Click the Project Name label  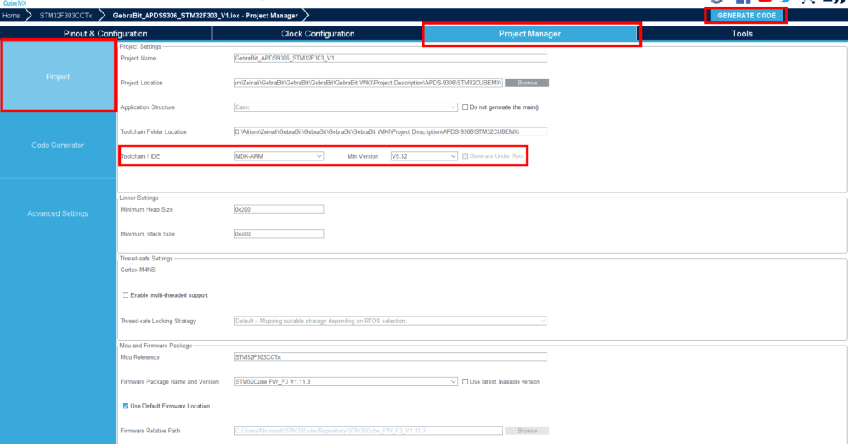138,58
